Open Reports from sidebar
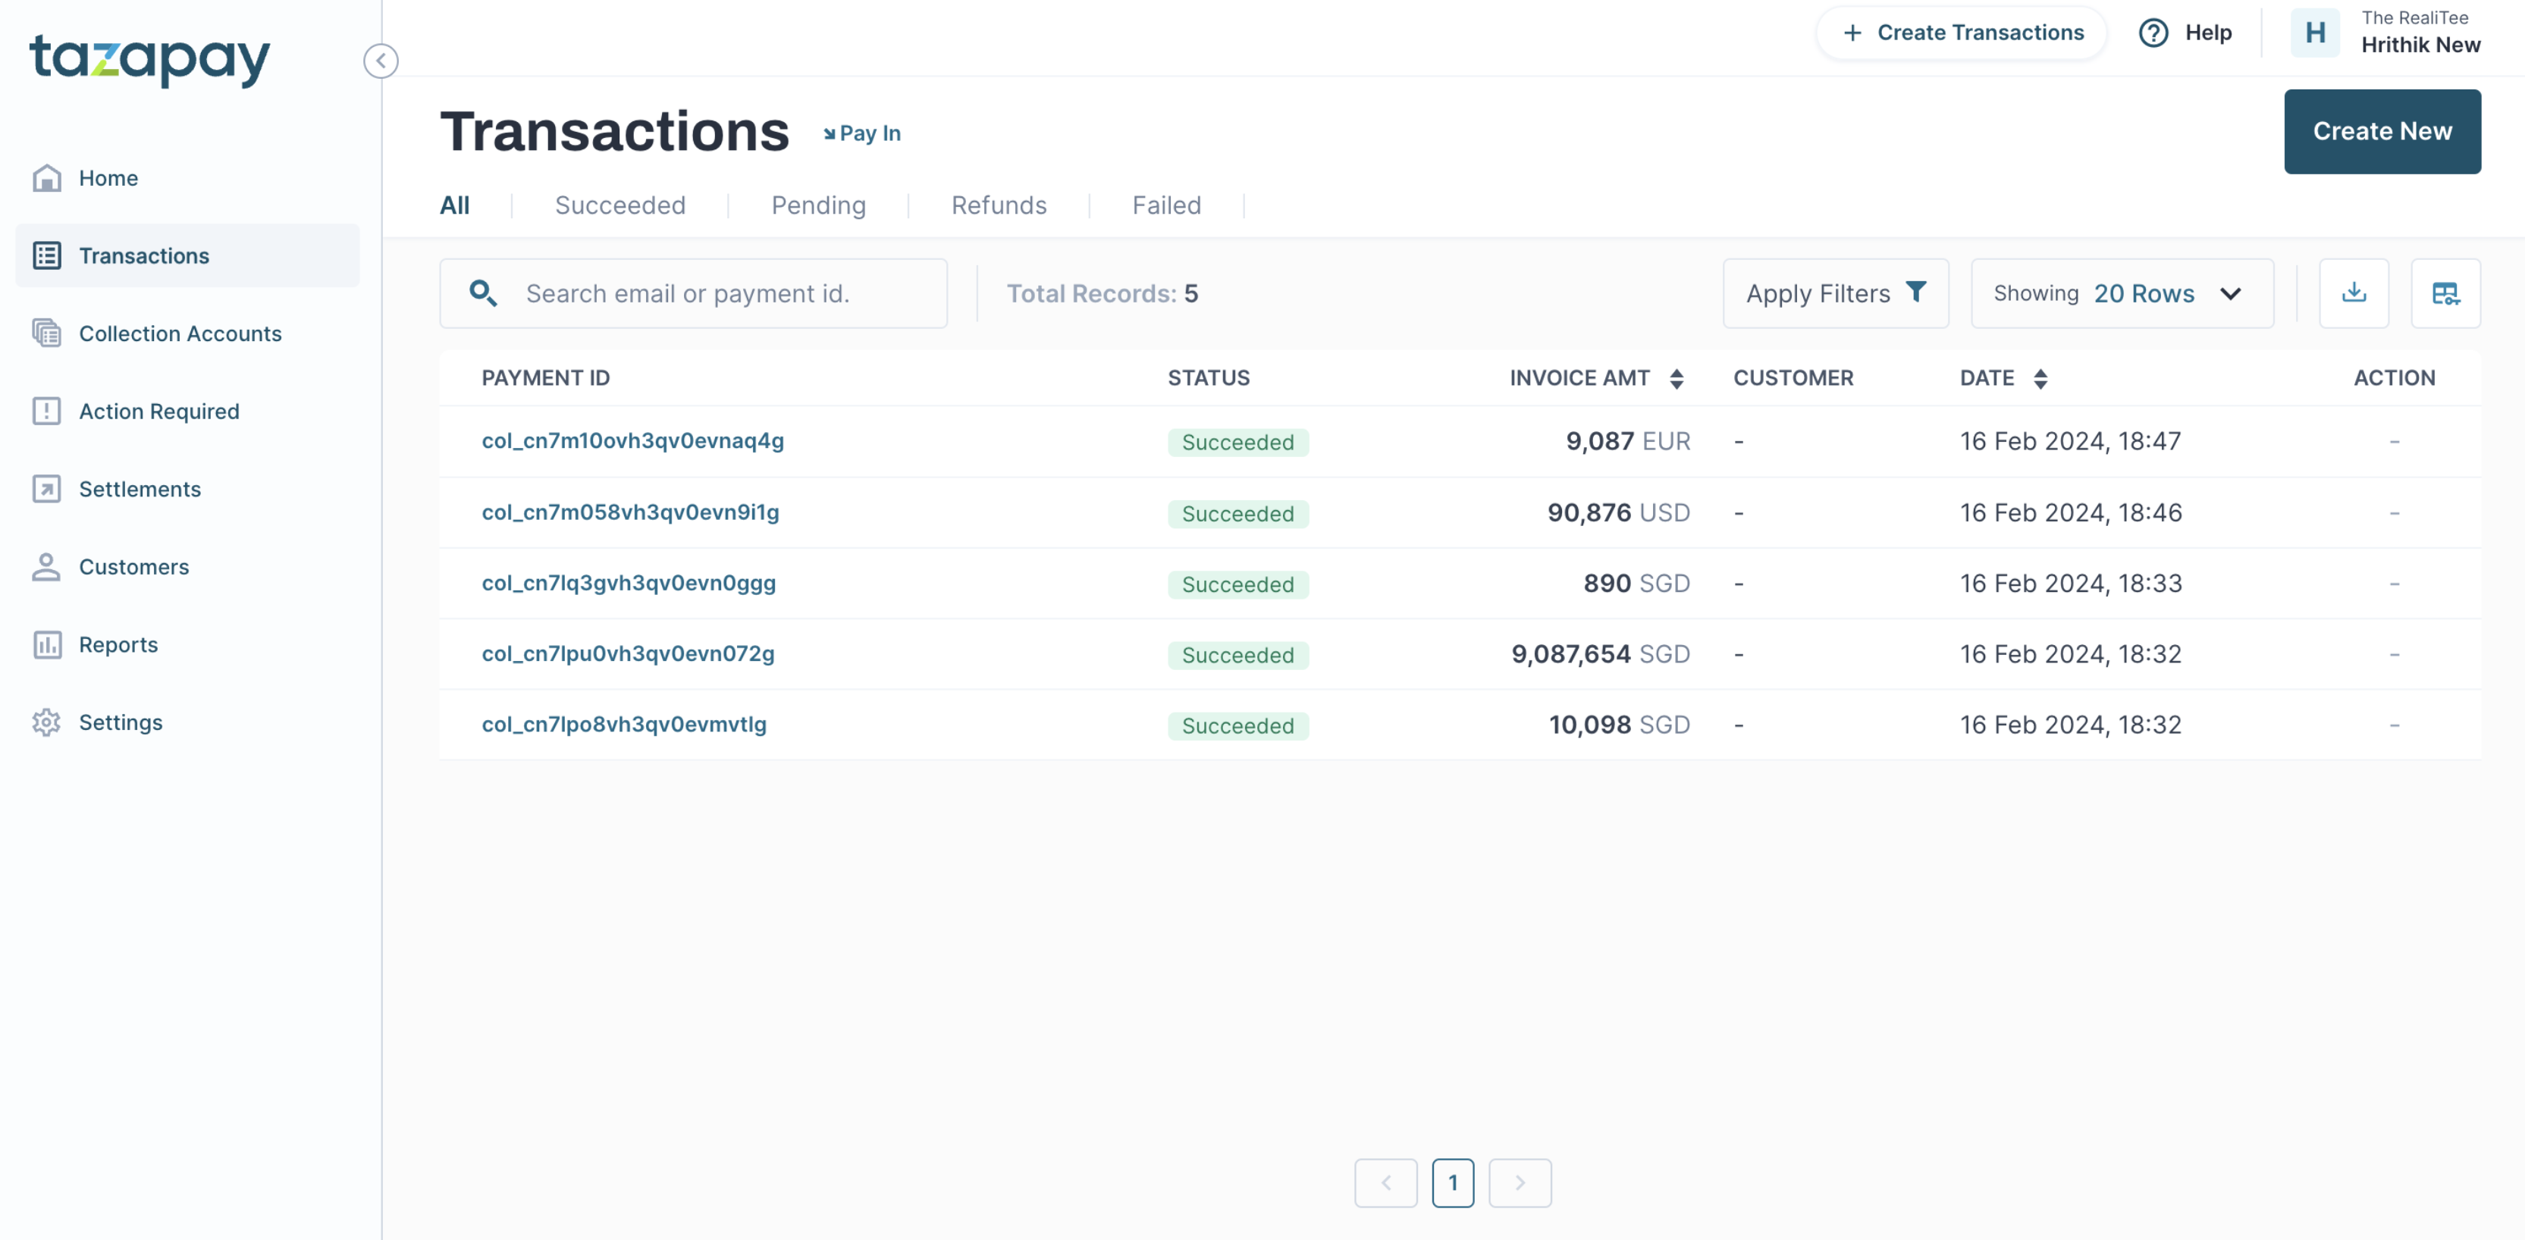 point(118,644)
